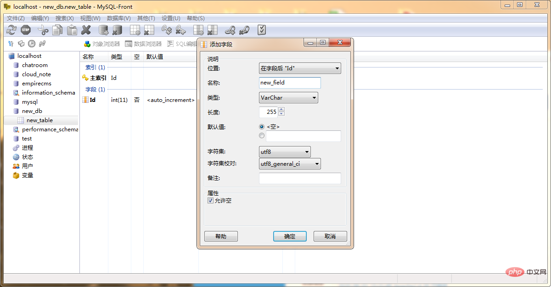The width and height of the screenshot is (551, 287).
Task: Click the 帮助 help button in the dialog
Action: pyautogui.click(x=221, y=236)
